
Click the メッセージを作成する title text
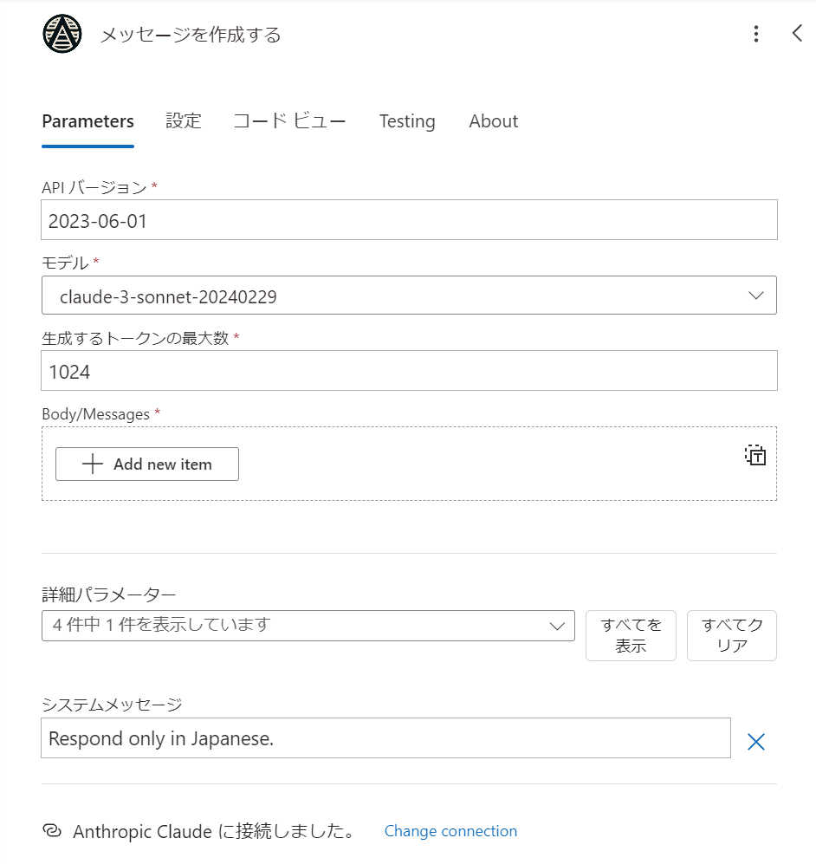point(191,35)
